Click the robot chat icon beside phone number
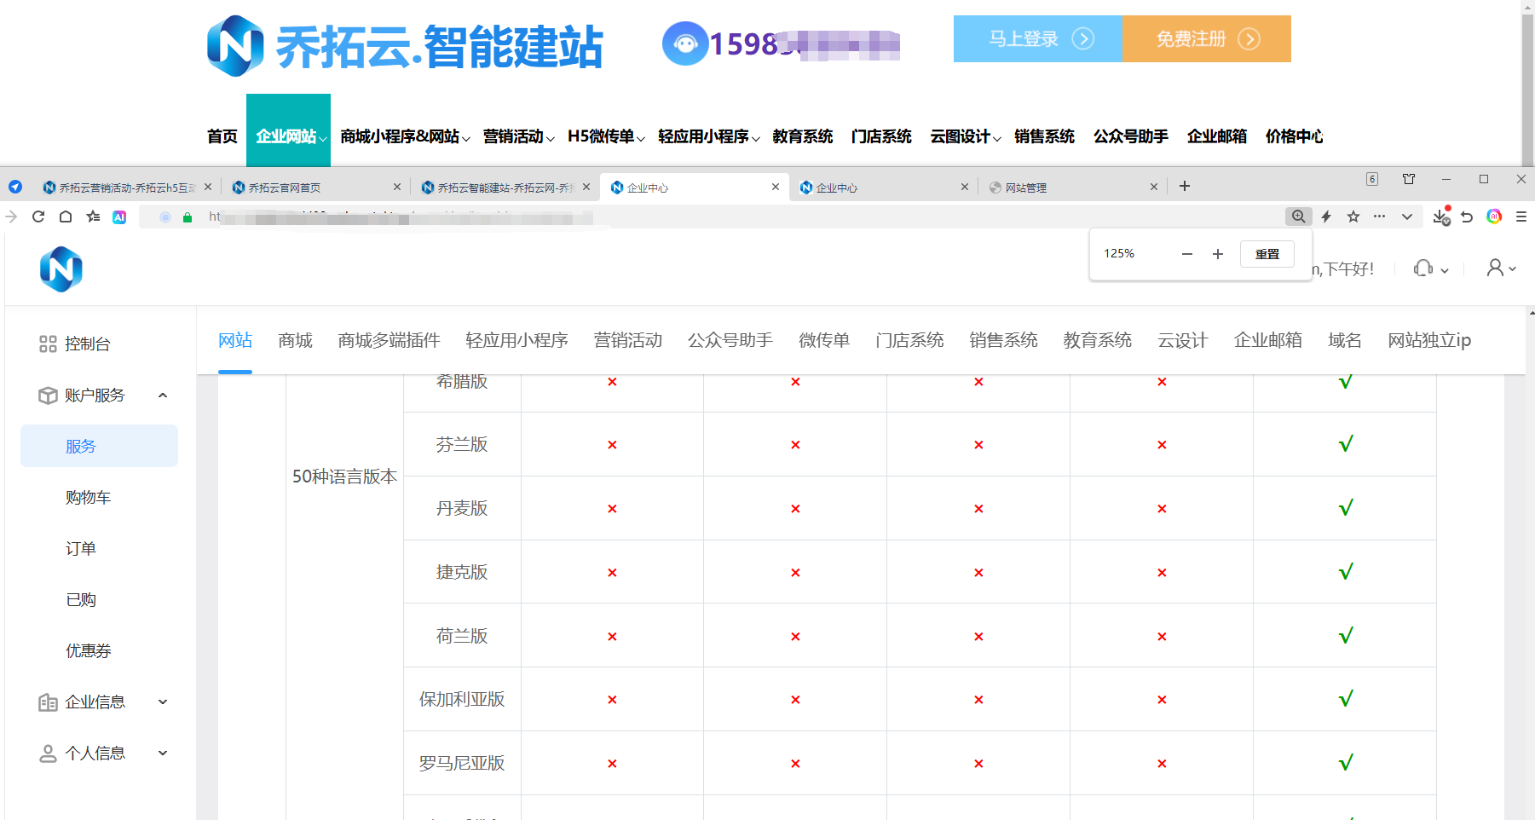The height and width of the screenshot is (820, 1535). [685, 43]
